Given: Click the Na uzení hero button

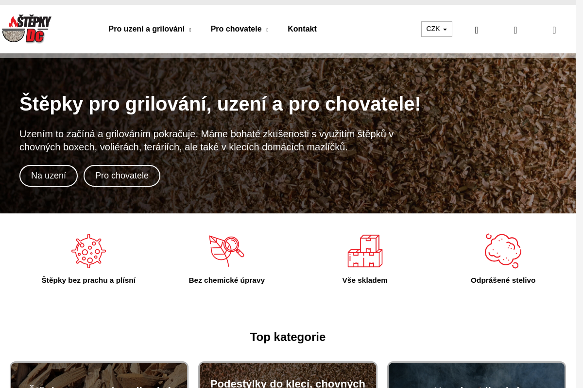Looking at the screenshot, I should (49, 176).
